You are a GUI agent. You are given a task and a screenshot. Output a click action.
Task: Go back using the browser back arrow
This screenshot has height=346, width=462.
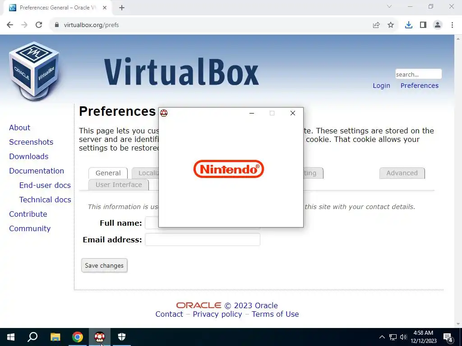pos(10,25)
